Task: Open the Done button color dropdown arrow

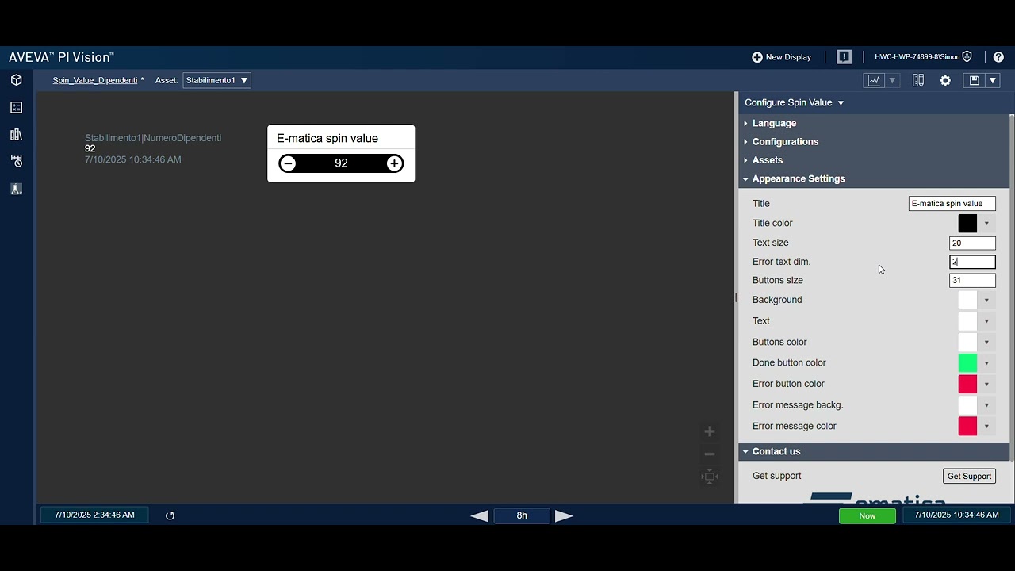Action: coord(986,363)
